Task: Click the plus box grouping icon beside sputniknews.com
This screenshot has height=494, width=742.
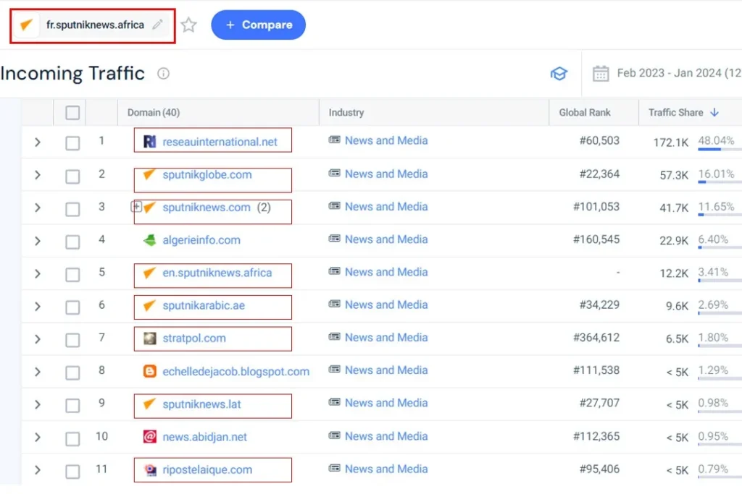Action: tap(136, 206)
